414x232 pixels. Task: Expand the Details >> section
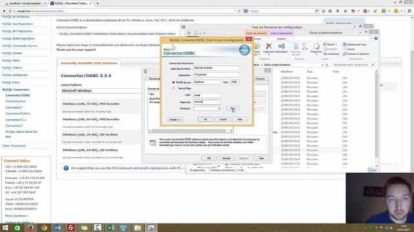tap(175, 120)
